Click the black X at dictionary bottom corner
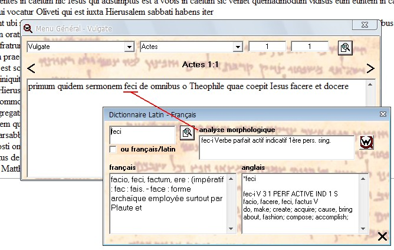The width and height of the screenshot is (394, 250). [x=382, y=236]
